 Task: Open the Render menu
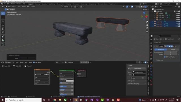(x=13, y=4)
